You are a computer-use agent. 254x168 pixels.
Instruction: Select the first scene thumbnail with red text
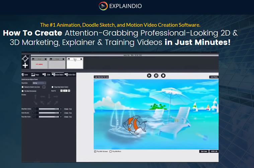click(x=39, y=63)
